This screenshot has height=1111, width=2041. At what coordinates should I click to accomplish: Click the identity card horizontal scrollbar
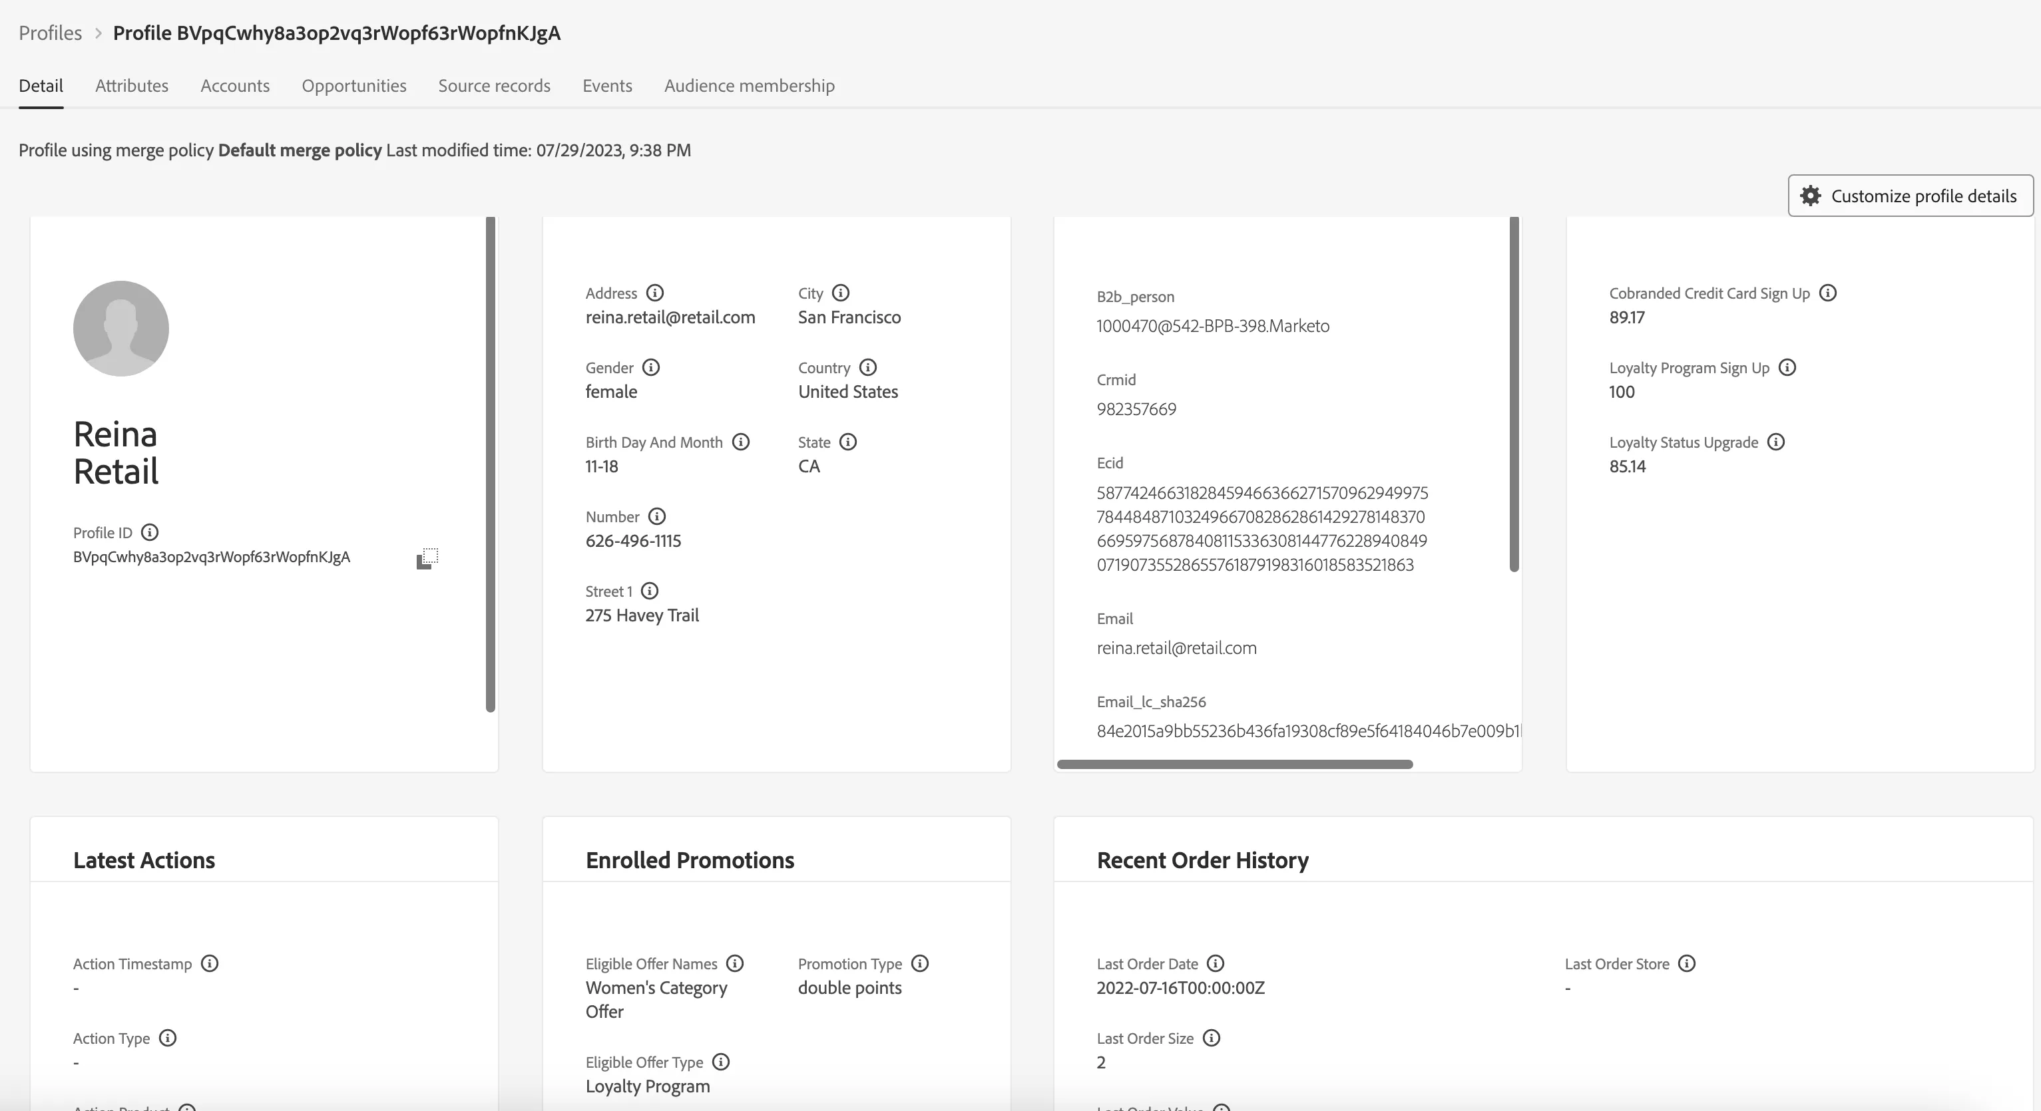click(x=1234, y=764)
